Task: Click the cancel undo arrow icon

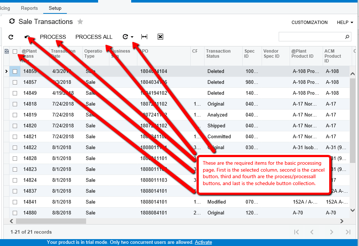Action: (x=28, y=37)
